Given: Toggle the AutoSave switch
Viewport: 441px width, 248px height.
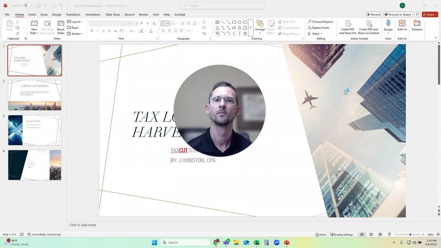Looking at the screenshot, I should (x=29, y=6).
